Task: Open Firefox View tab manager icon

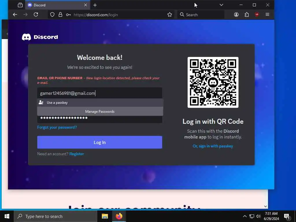Action: tap(20, 5)
